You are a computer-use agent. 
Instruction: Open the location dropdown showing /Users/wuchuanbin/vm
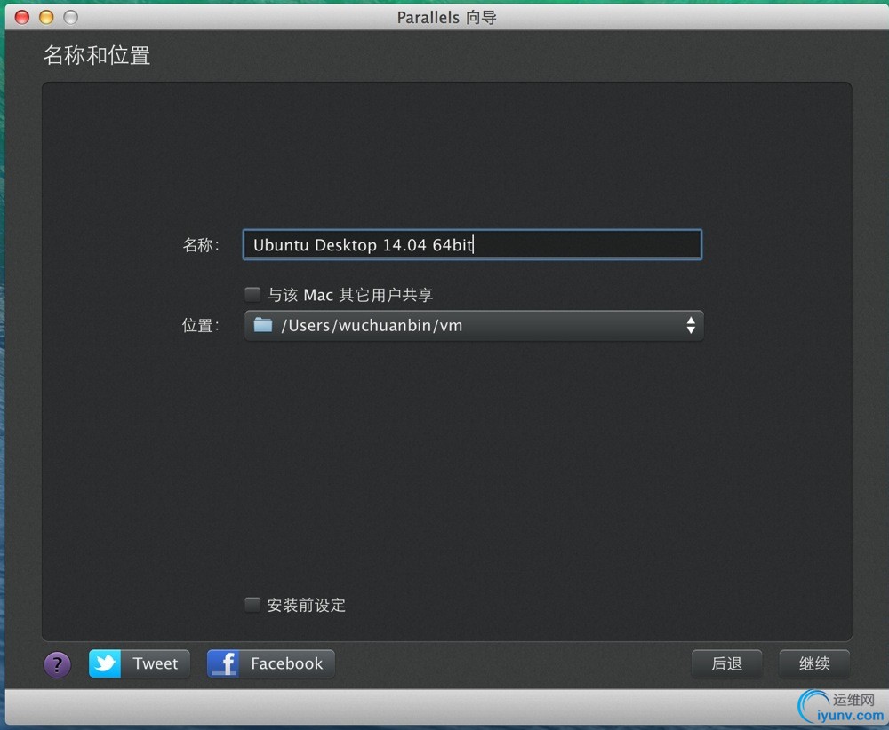(474, 326)
